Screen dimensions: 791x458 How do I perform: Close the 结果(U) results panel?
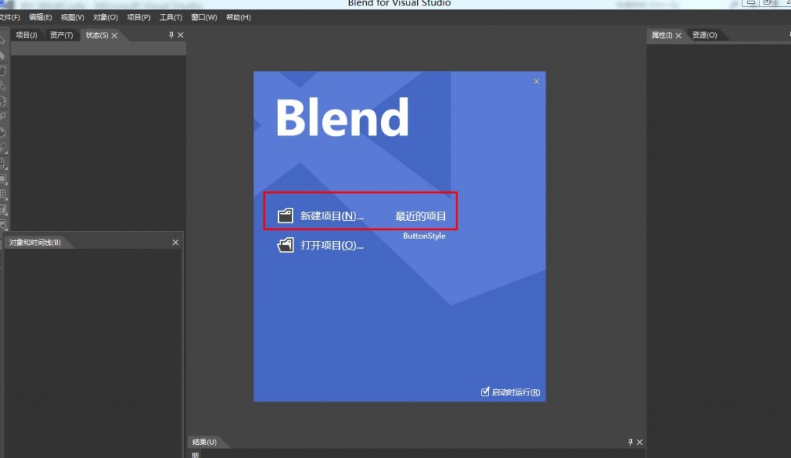point(640,442)
